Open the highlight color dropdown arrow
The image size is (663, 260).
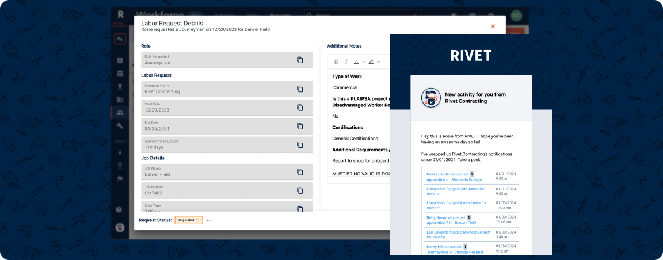378,62
